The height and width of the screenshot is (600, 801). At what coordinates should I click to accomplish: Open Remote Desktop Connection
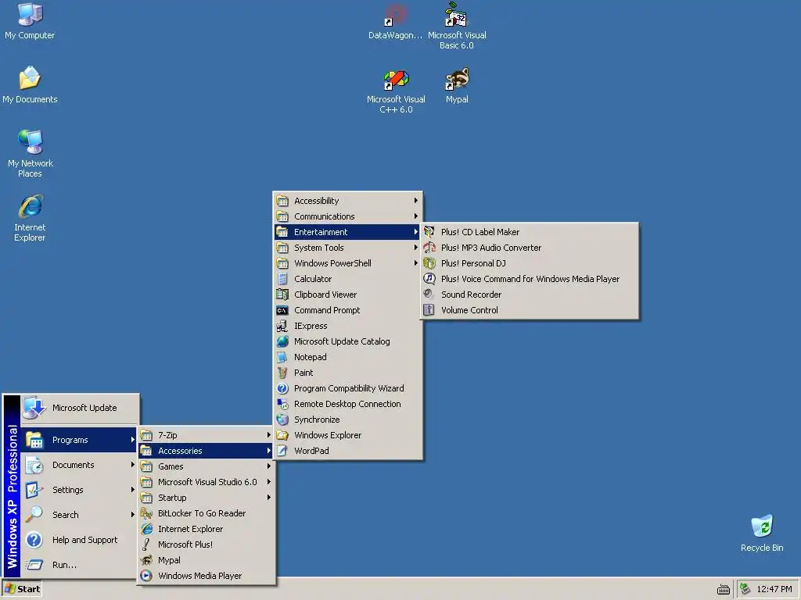coord(348,404)
